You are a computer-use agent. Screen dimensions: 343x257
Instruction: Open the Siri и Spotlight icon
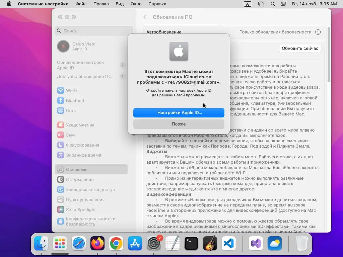61,209
